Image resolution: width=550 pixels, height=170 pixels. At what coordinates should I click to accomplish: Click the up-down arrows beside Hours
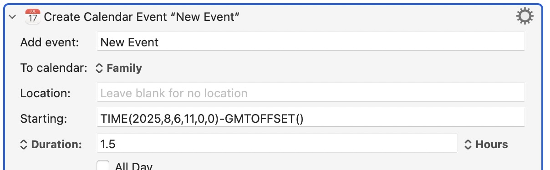(x=468, y=145)
